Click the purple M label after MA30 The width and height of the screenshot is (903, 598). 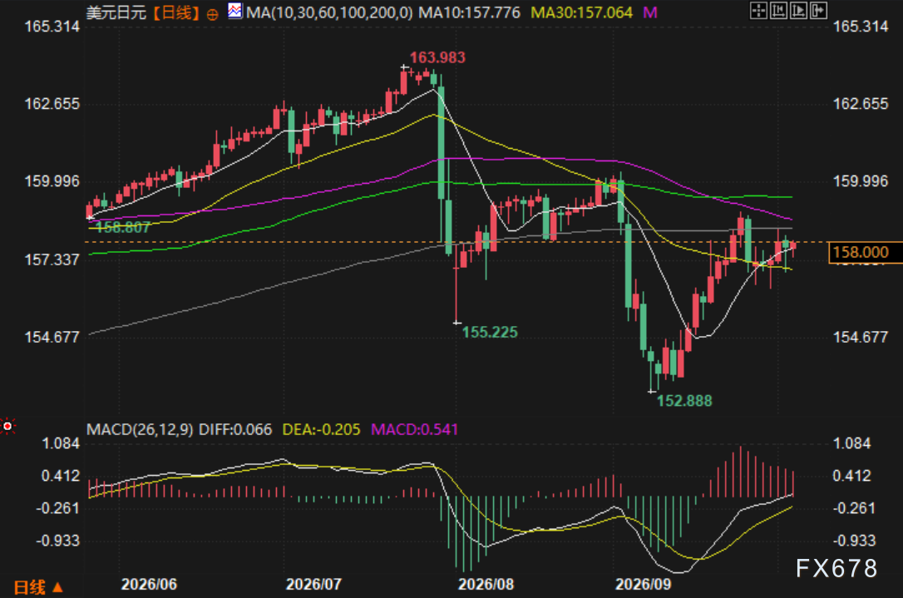(650, 12)
